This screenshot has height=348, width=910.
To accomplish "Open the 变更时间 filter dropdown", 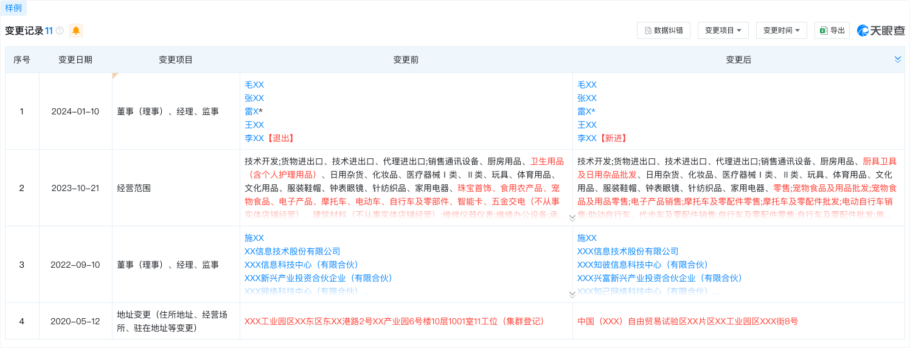I will click(x=782, y=30).
